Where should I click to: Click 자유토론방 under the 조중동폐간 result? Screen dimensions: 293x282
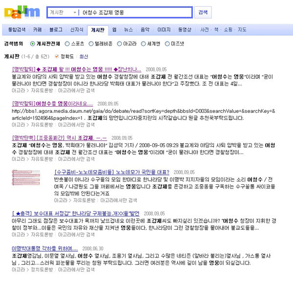(42, 159)
